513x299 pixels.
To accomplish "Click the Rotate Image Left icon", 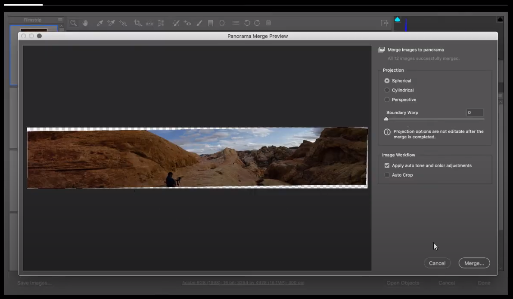I will pyautogui.click(x=246, y=23).
